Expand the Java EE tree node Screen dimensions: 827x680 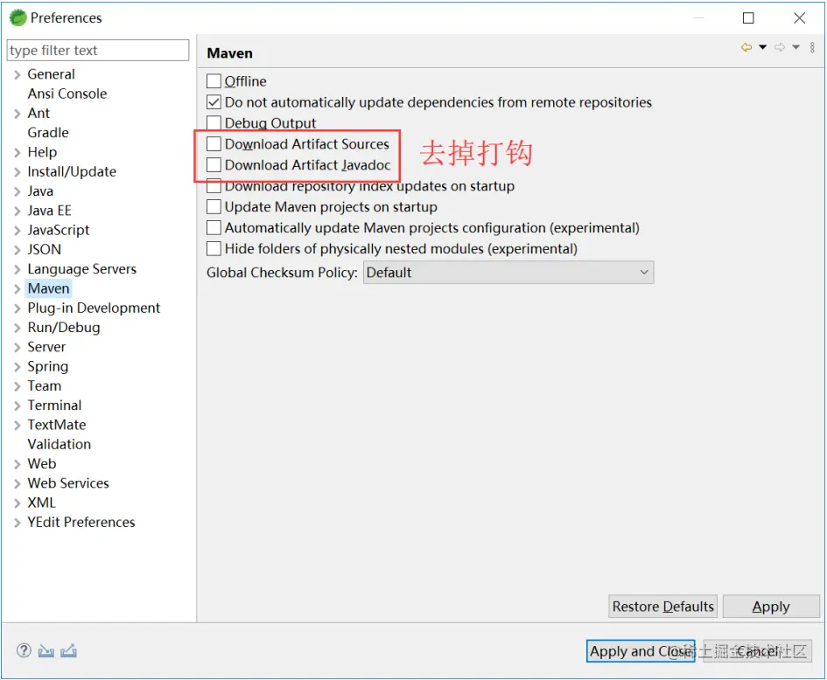point(18,211)
